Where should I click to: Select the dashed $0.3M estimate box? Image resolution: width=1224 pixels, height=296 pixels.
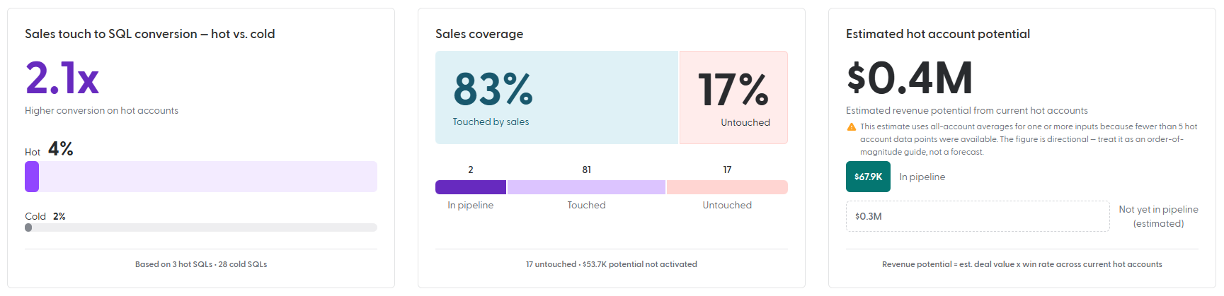tap(978, 216)
